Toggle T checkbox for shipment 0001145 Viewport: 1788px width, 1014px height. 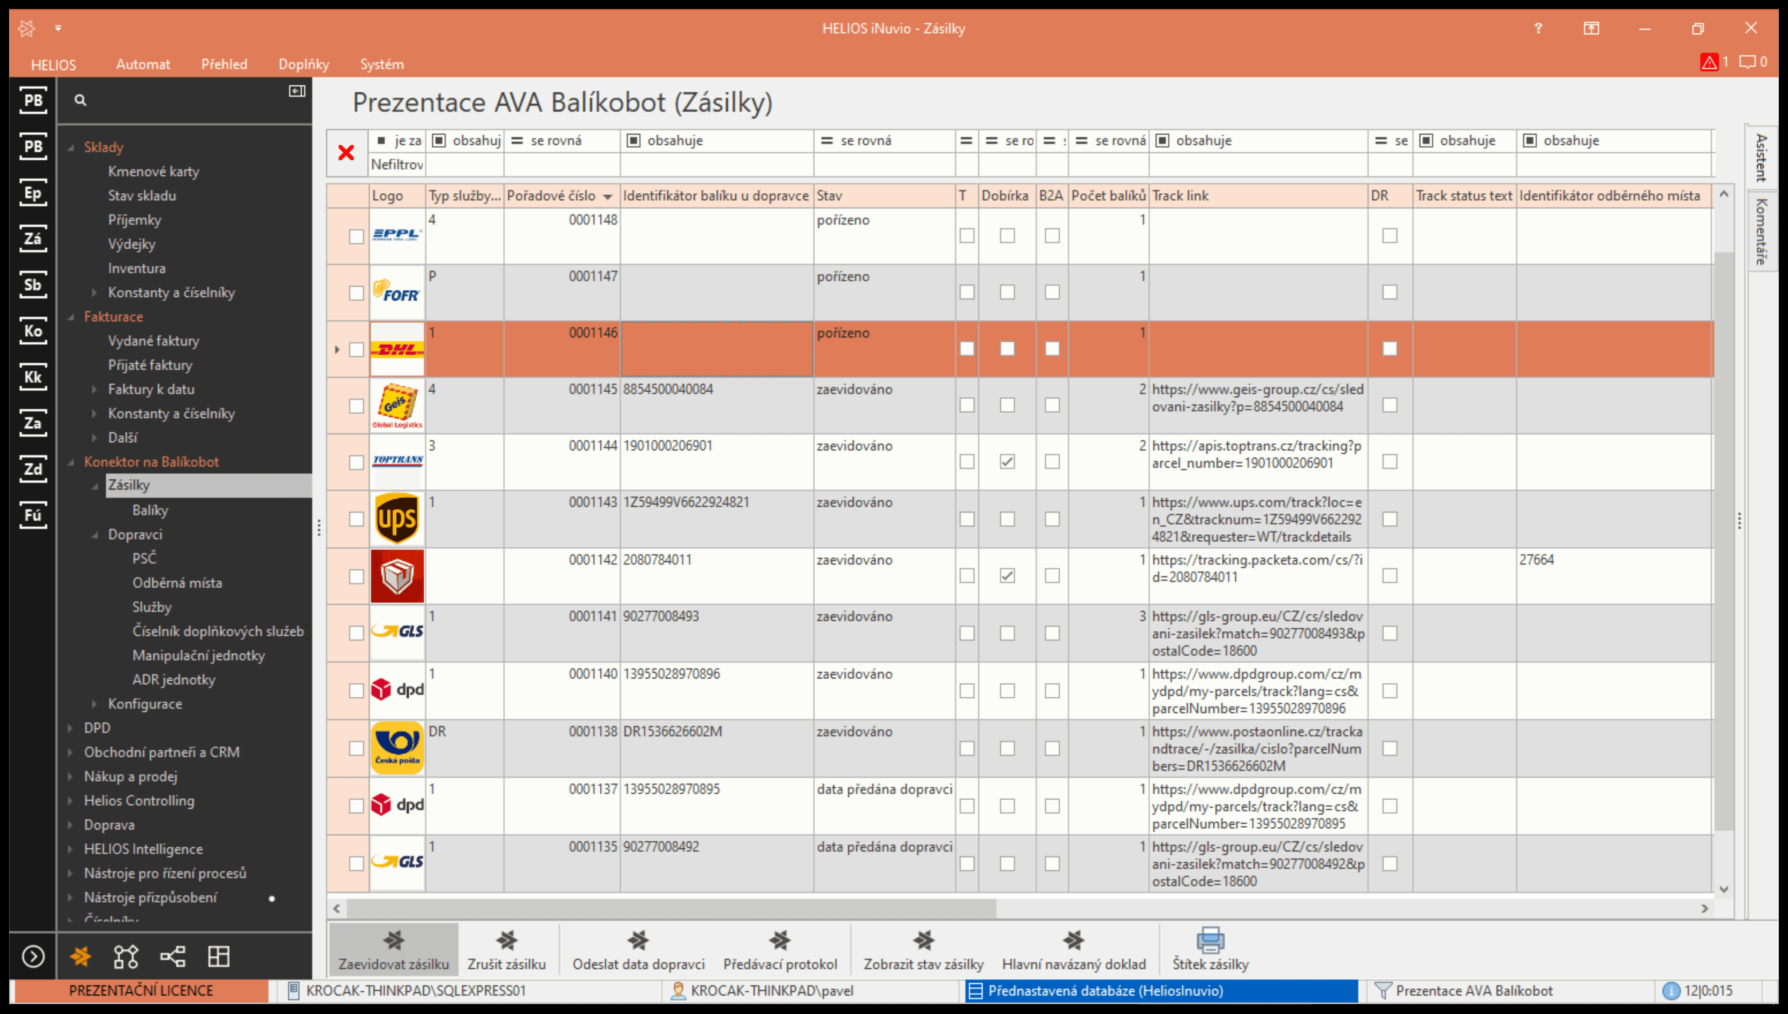coord(967,405)
